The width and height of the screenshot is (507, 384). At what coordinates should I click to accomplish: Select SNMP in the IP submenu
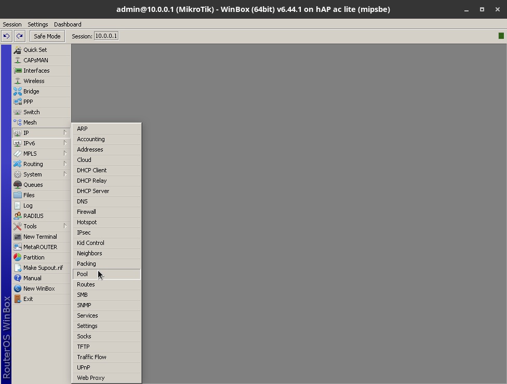106,305
